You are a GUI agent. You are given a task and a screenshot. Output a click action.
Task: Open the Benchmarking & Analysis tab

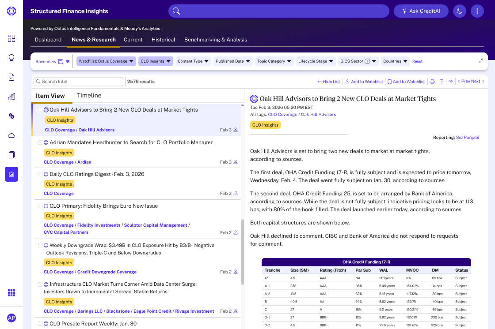pos(216,39)
